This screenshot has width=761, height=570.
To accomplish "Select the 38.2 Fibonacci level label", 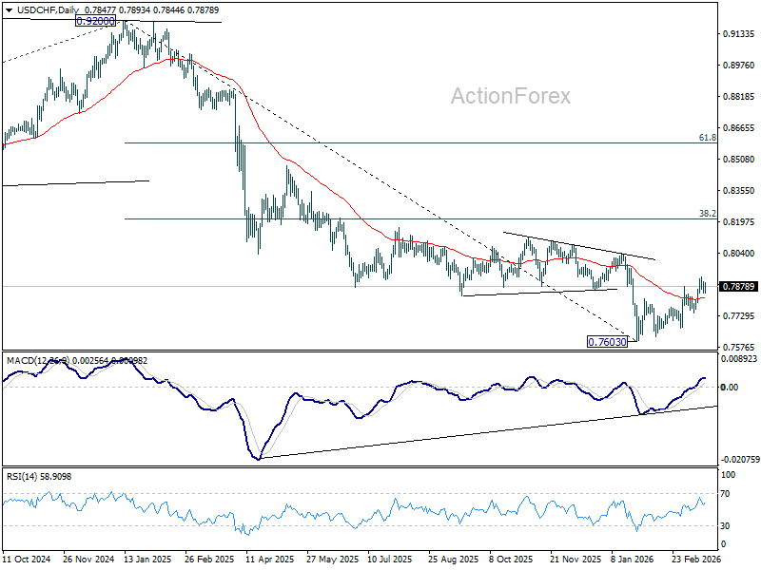I will 707,213.
